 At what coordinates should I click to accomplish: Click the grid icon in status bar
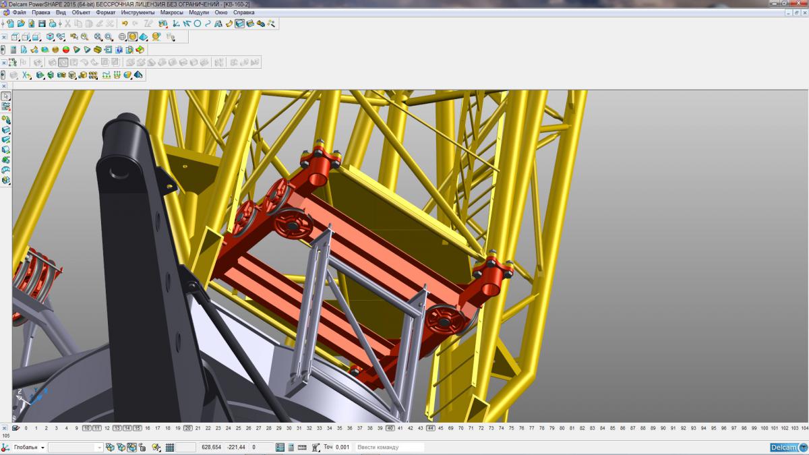[170, 447]
